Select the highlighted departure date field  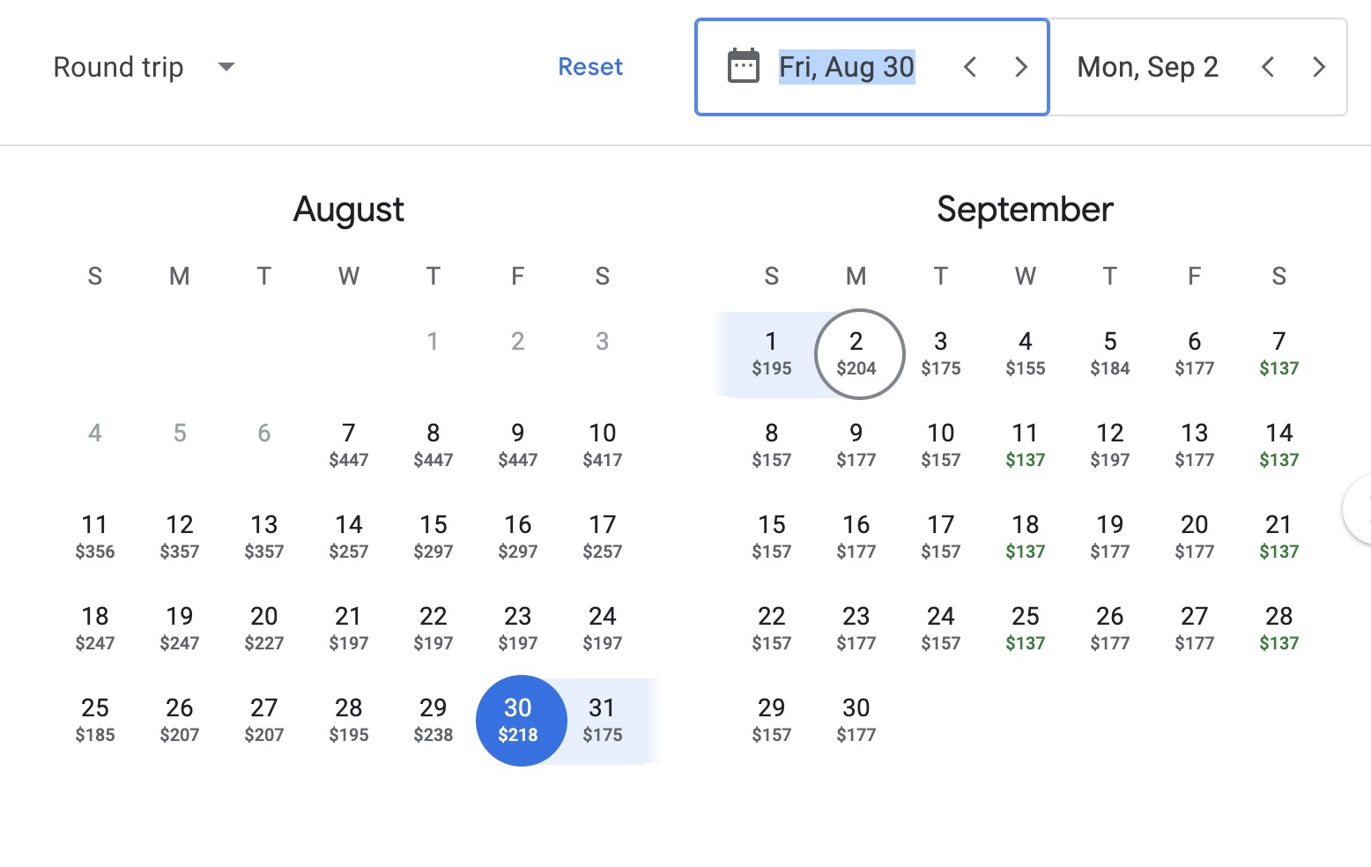pos(846,66)
